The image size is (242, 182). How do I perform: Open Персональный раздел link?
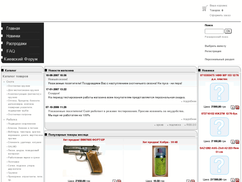click(x=219, y=59)
